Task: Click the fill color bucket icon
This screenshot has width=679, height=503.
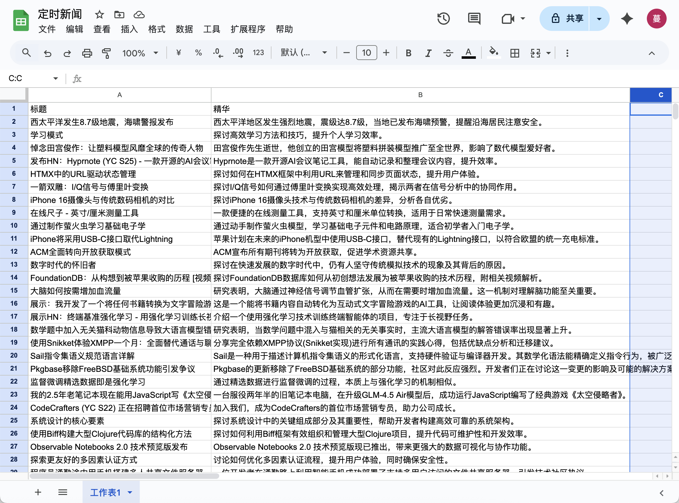Action: pyautogui.click(x=493, y=52)
